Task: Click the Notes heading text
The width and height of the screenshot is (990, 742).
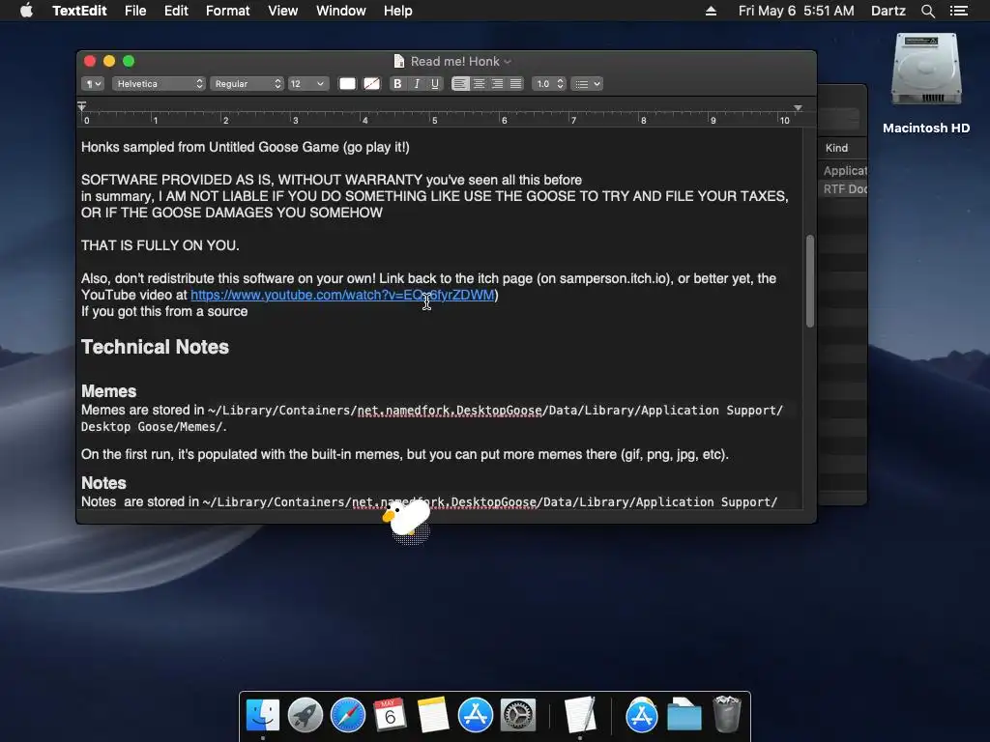Action: (x=103, y=483)
